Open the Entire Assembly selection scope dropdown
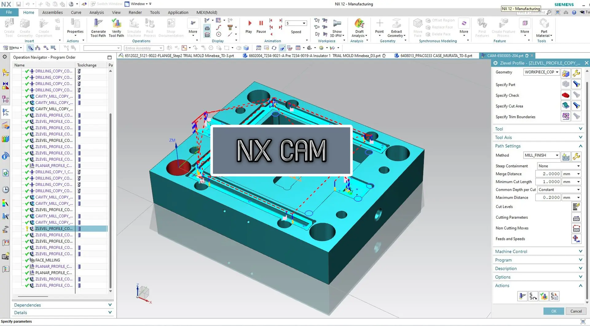The width and height of the screenshot is (590, 326). 144,48
